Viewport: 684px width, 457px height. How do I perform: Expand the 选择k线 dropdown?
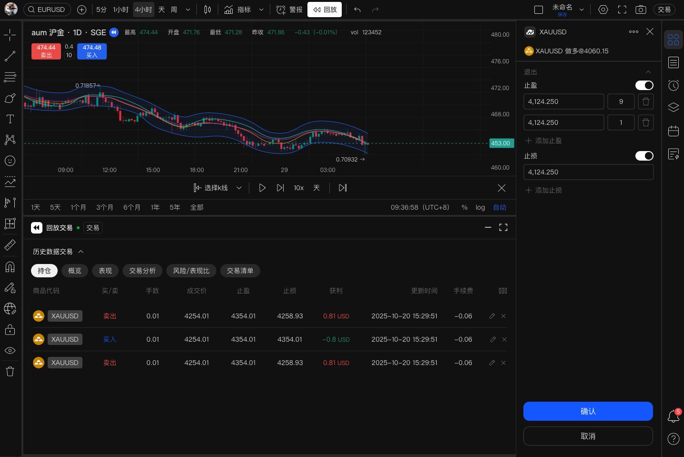[x=239, y=188]
